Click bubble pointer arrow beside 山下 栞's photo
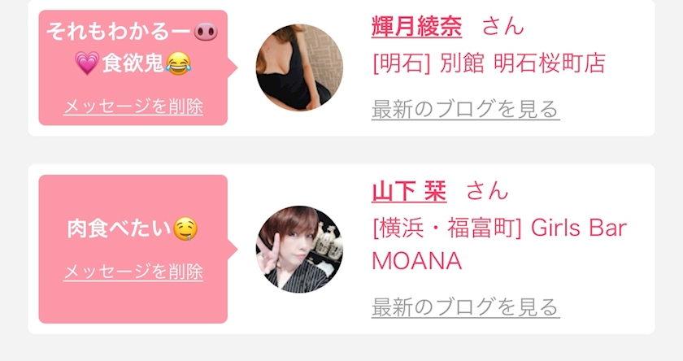Image resolution: width=683 pixels, height=361 pixels. pos(233,250)
